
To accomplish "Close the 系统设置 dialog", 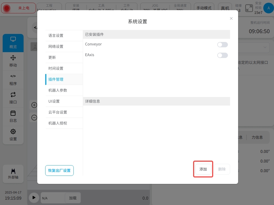I will coord(231,18).
